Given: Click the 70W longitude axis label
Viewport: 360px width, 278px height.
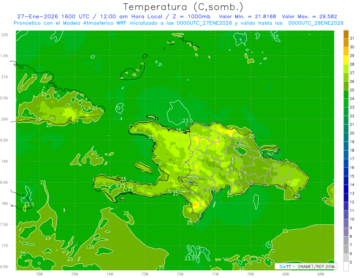Looking at the screenshot, I should click(250, 274).
